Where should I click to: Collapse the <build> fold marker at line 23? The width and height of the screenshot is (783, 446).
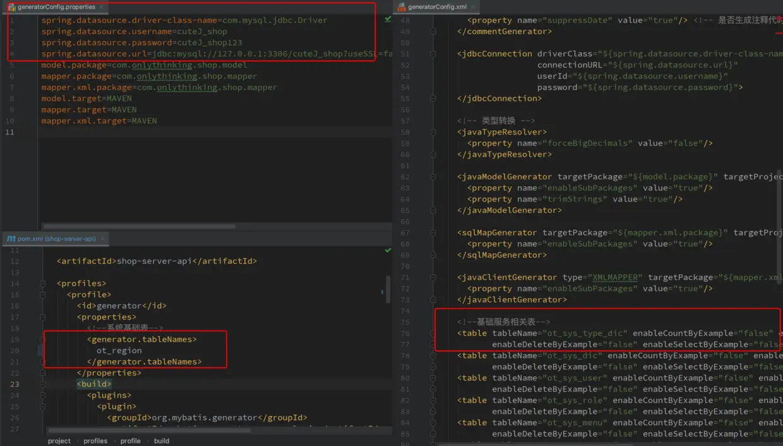(x=42, y=384)
